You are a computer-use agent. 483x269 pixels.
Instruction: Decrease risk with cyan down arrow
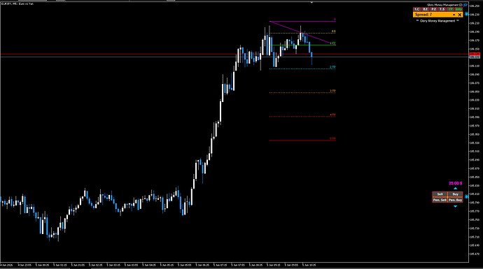click(x=455, y=206)
